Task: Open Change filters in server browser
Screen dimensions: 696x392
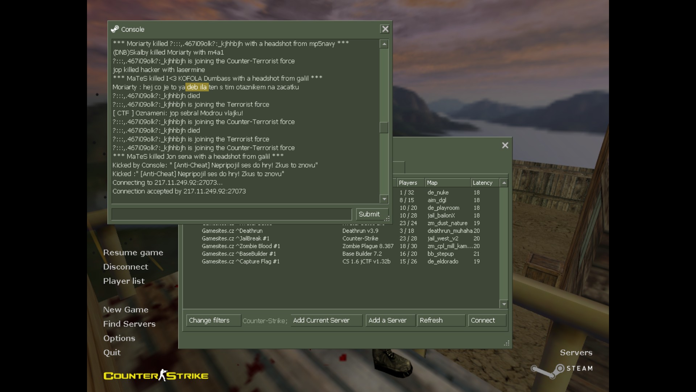Action: (x=214, y=320)
